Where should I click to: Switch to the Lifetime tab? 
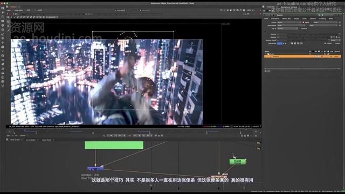[x=313, y=19]
